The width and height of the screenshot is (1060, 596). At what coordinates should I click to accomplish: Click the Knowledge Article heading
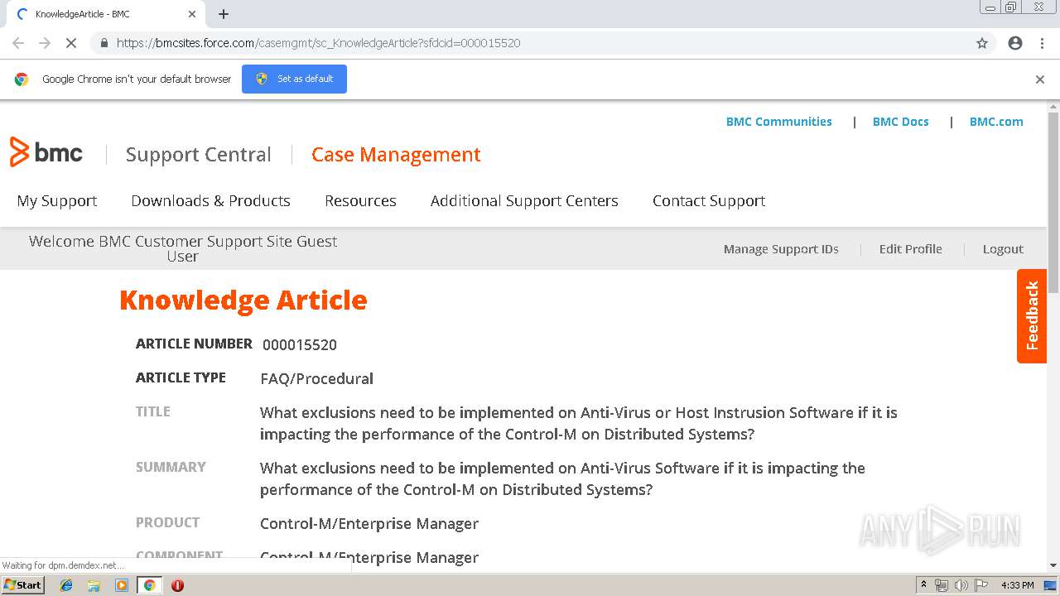click(243, 300)
